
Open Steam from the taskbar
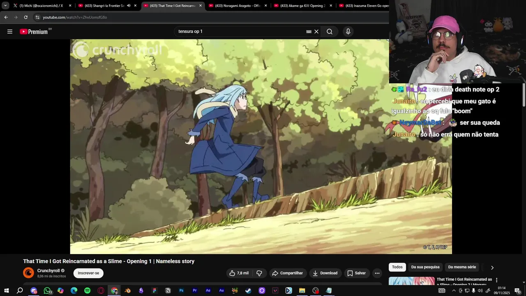(x=248, y=291)
